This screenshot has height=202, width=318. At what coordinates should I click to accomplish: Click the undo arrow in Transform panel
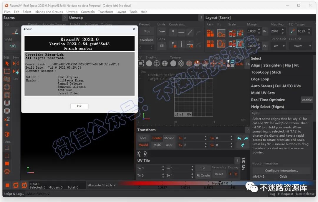pos(239,138)
